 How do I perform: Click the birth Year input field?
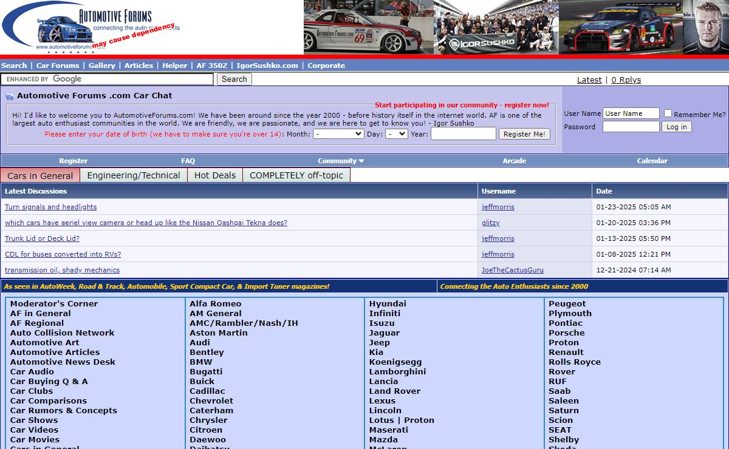(x=463, y=134)
